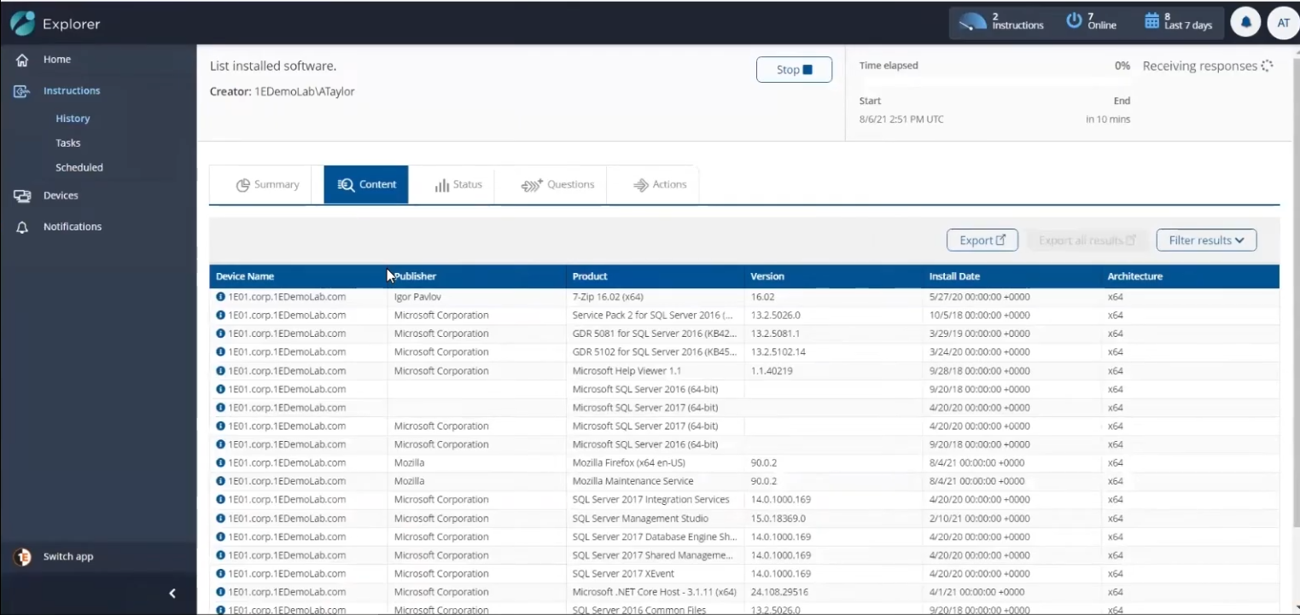This screenshot has height=615, width=1300.
Task: Open the Home page icon
Action: click(22, 60)
